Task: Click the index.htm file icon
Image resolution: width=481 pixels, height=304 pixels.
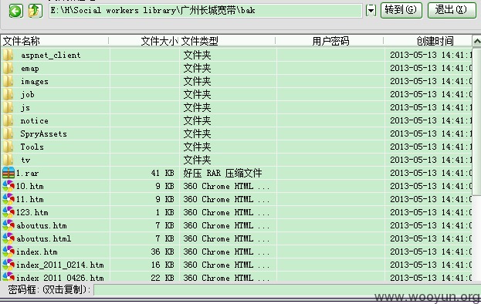Action: (x=8, y=252)
